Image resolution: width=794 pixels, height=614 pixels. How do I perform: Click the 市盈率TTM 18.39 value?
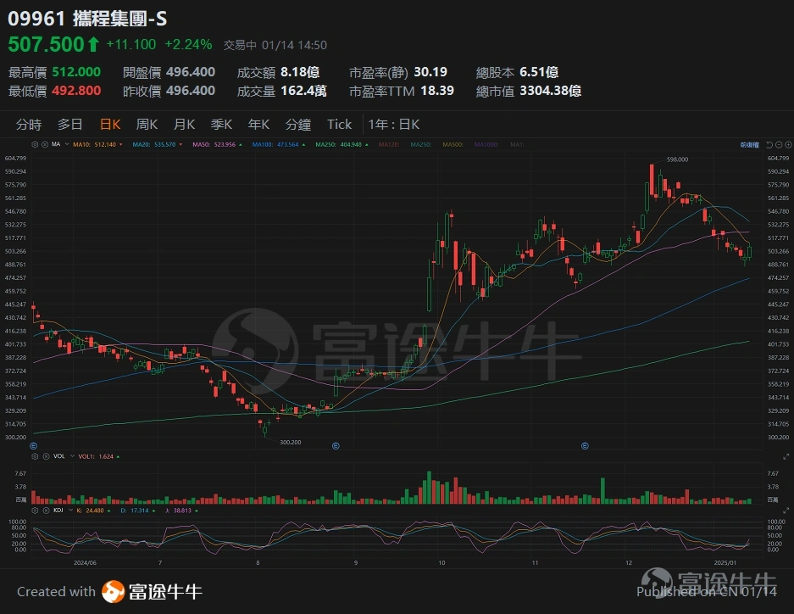pos(437,91)
